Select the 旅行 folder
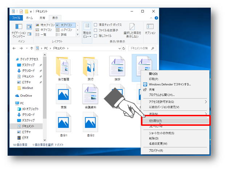The height and width of the screenshot is (171, 226). tap(90, 69)
